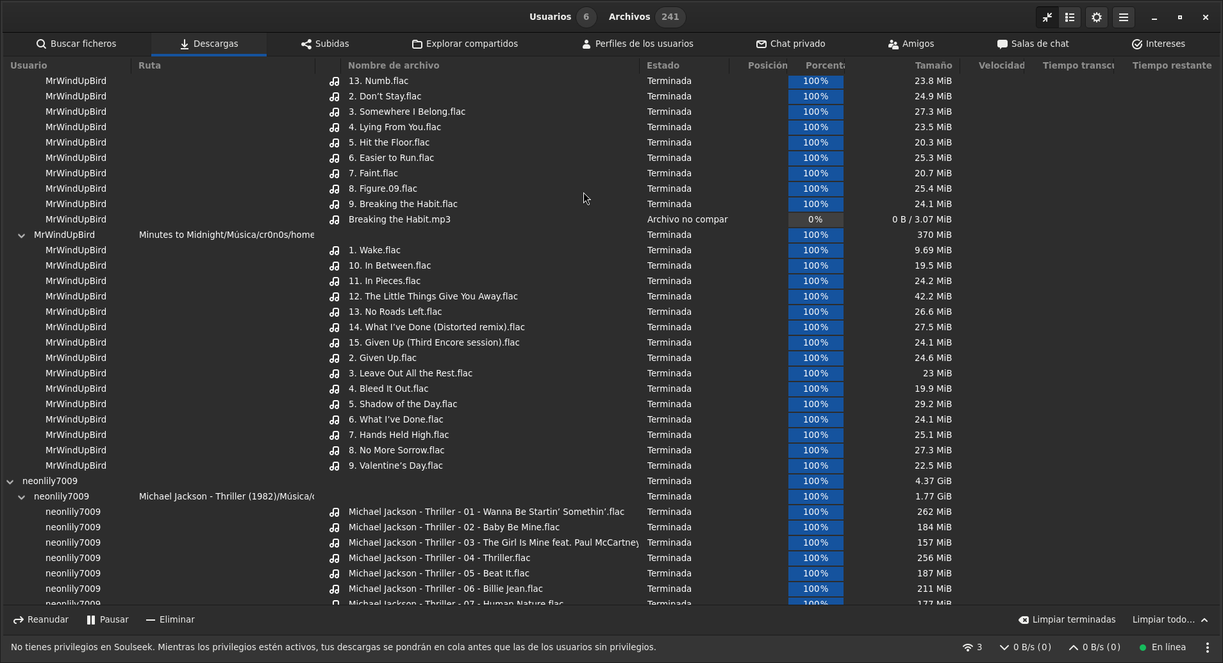The height and width of the screenshot is (663, 1223).
Task: Click the music icon for 13. Numb.flac
Action: click(x=335, y=81)
